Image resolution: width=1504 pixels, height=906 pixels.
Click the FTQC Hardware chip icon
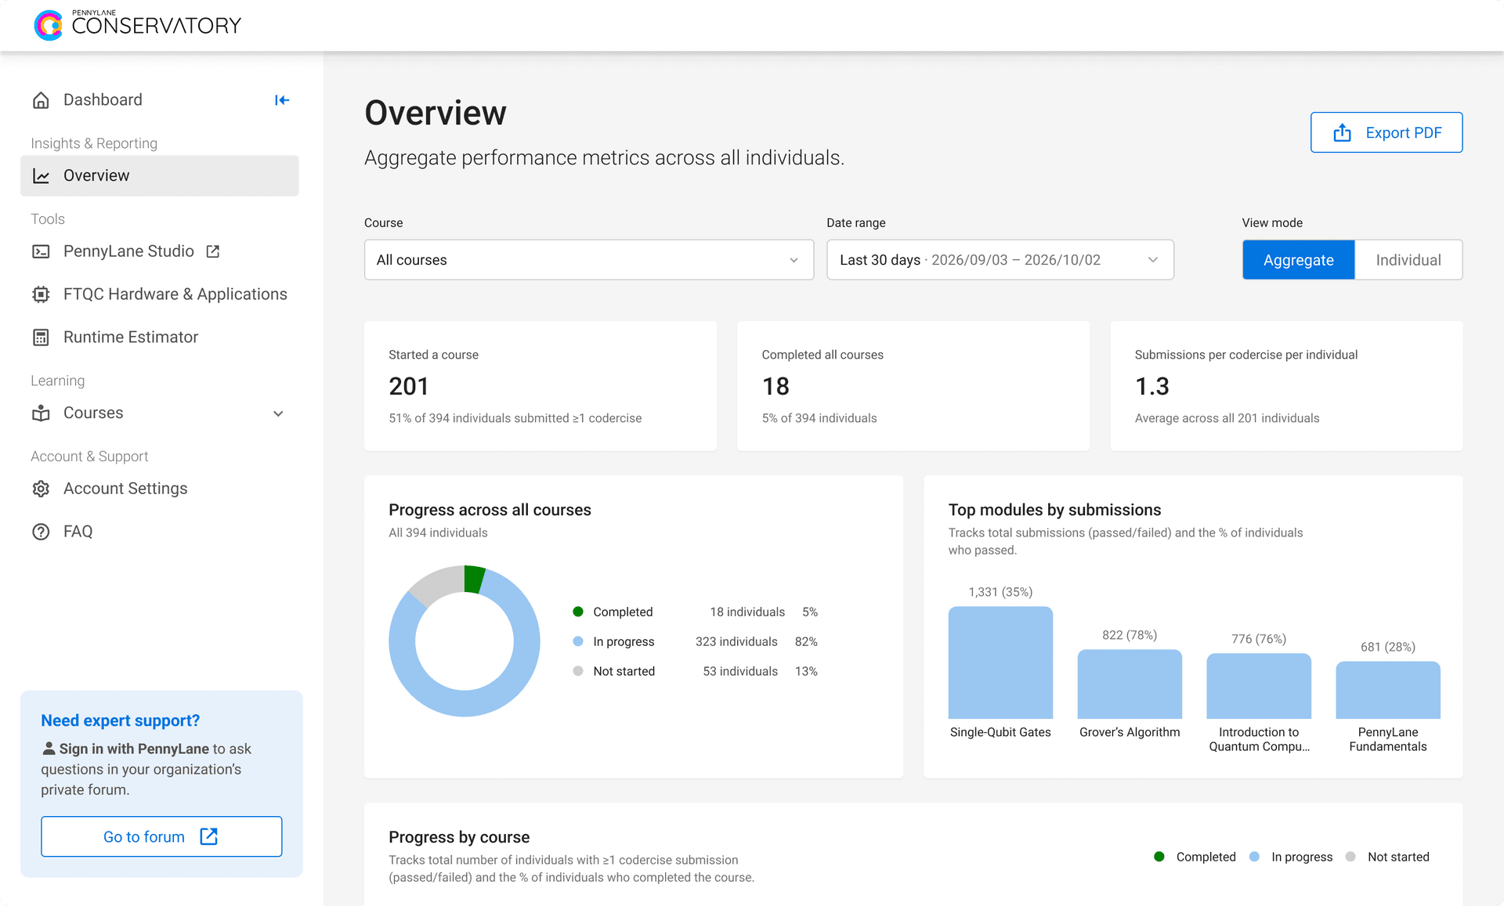tap(41, 294)
